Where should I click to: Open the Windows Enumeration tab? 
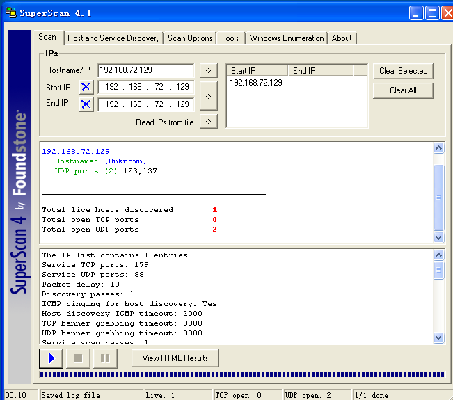coord(287,38)
